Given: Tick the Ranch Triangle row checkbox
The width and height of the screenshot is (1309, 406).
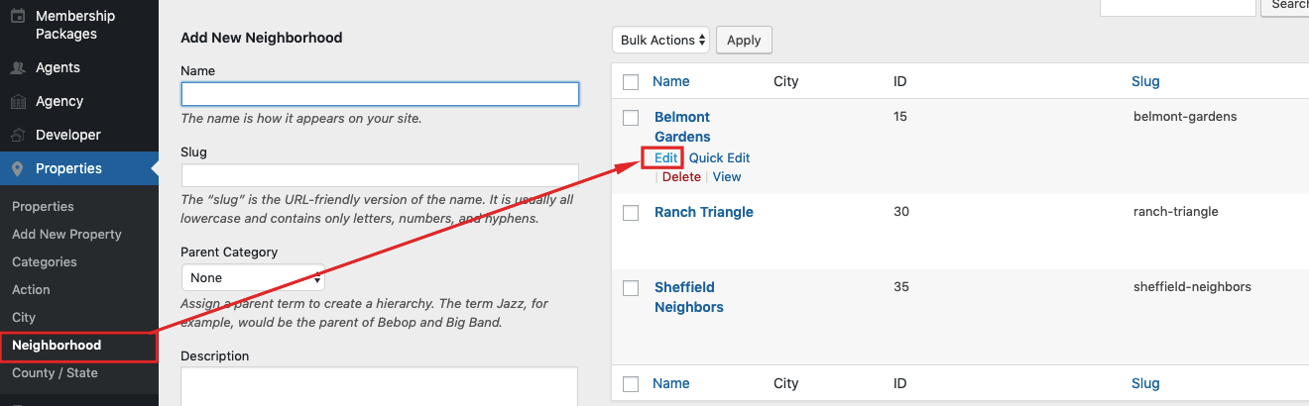Looking at the screenshot, I should (x=631, y=213).
